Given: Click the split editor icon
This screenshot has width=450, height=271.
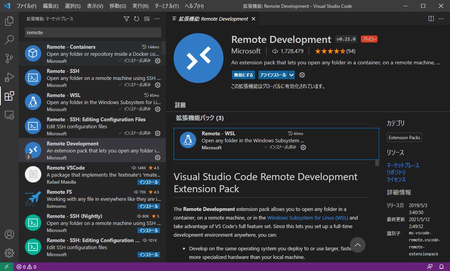Looking at the screenshot, I should (431, 19).
